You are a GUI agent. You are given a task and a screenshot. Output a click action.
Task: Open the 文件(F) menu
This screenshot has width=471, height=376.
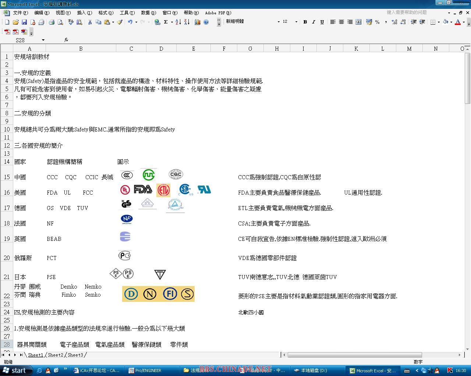pyautogui.click(x=20, y=13)
